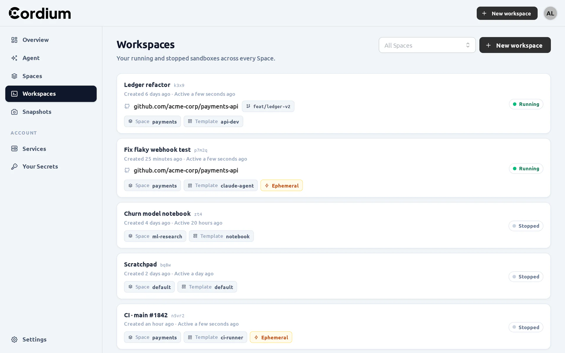
Task: Click the Your Secrets key icon
Action: point(14,166)
